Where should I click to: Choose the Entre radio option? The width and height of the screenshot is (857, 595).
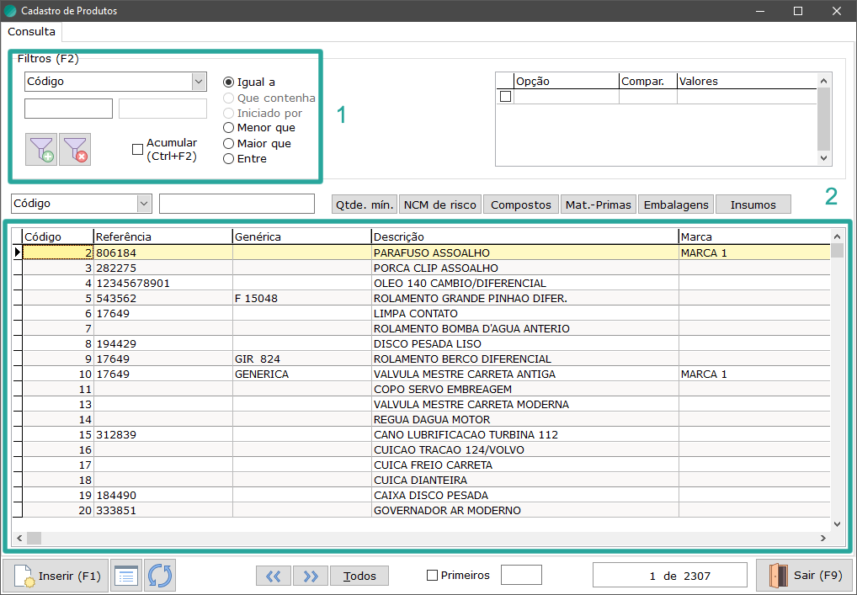pyautogui.click(x=228, y=159)
